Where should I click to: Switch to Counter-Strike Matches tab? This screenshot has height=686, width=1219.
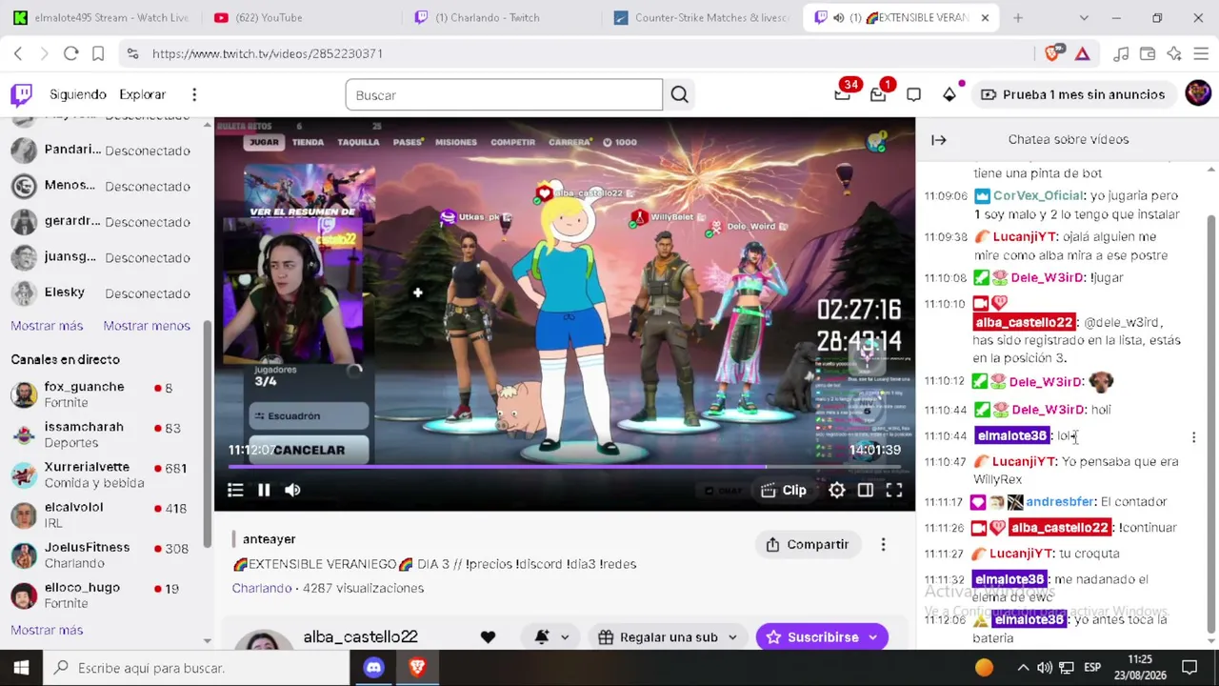tap(700, 17)
